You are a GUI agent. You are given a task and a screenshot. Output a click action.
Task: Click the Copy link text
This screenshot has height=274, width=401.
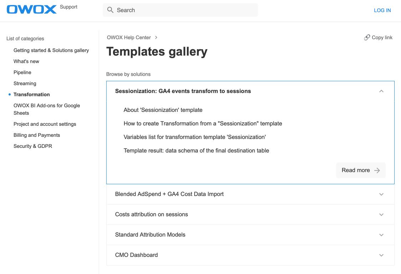click(382, 37)
